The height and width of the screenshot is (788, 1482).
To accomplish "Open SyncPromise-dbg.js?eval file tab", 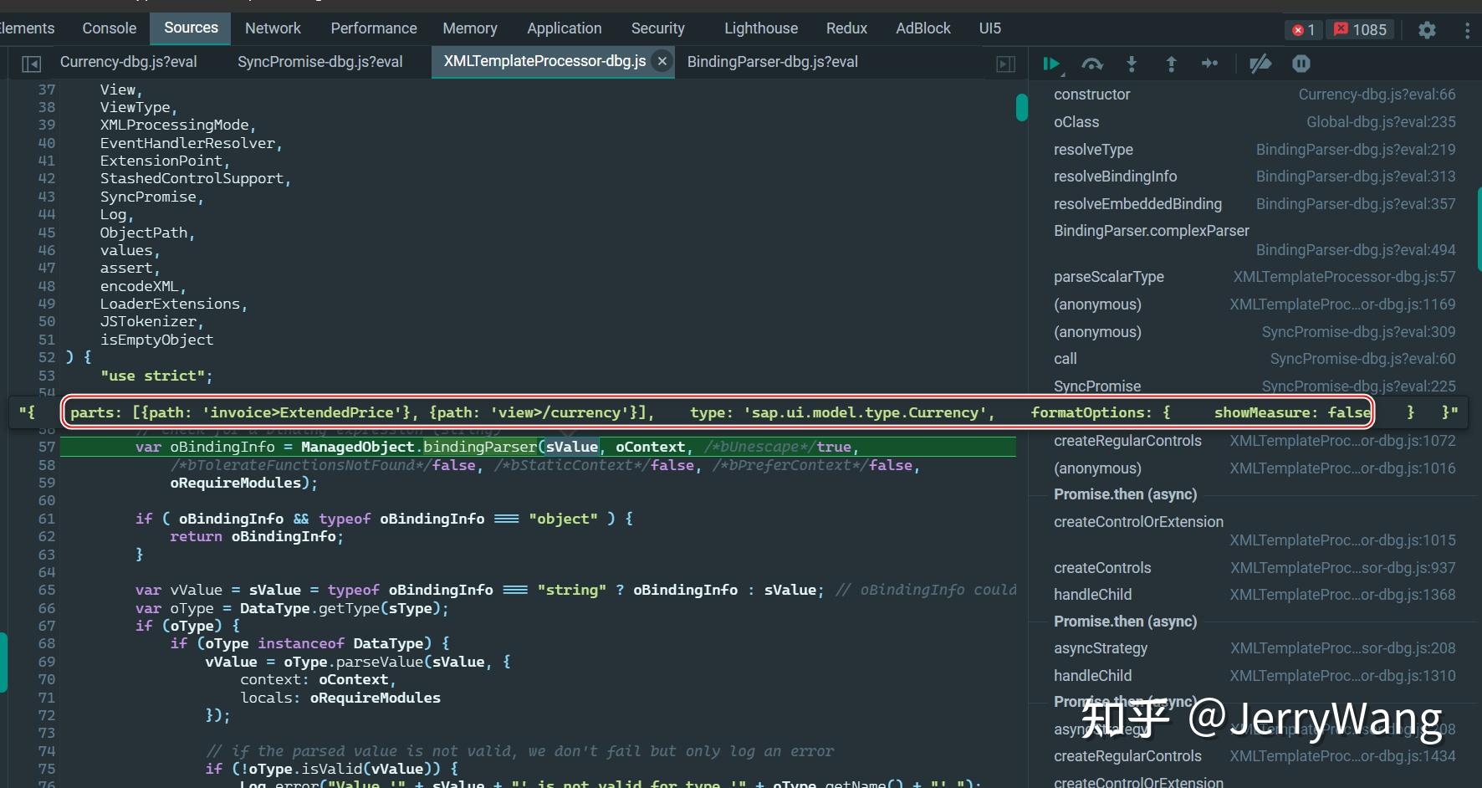I will 320,62.
